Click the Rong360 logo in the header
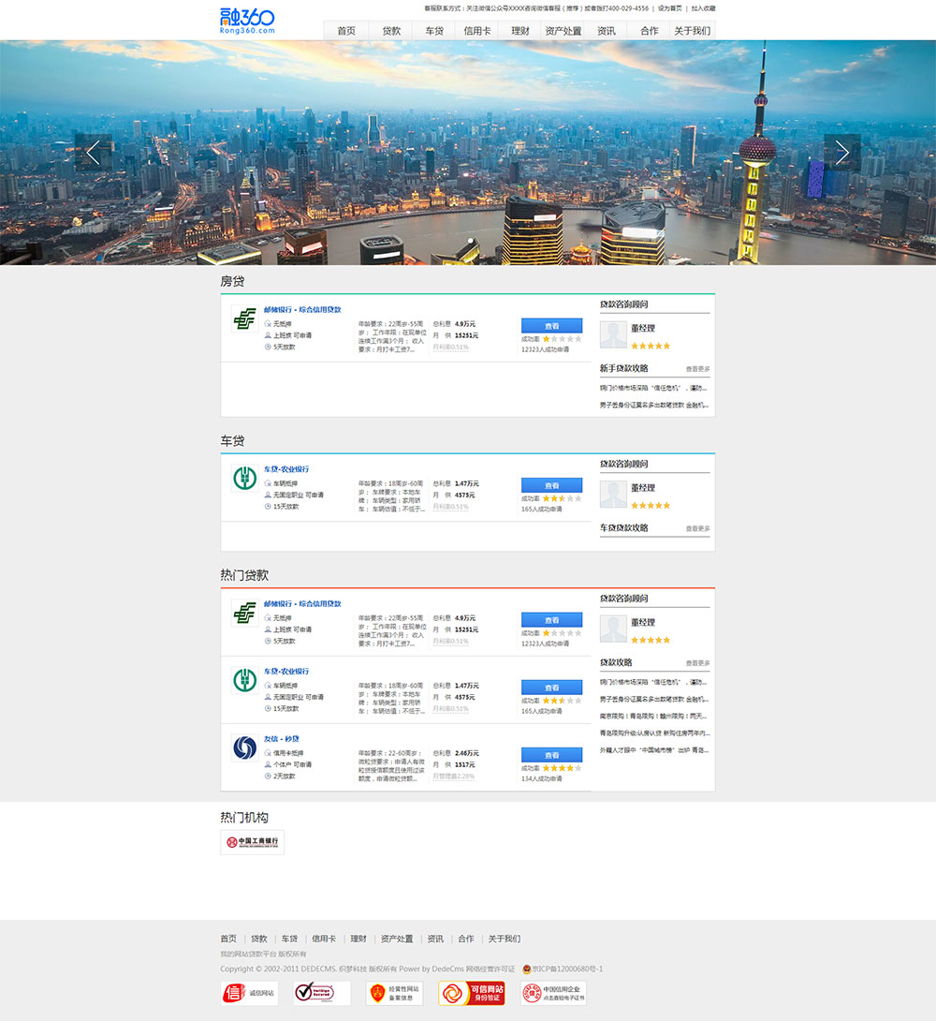 coord(247,21)
